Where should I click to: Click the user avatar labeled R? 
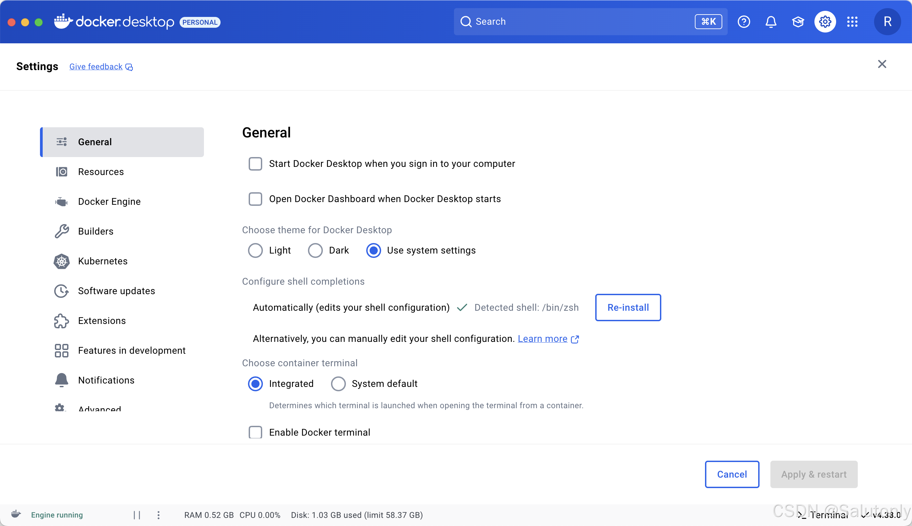pyautogui.click(x=887, y=22)
